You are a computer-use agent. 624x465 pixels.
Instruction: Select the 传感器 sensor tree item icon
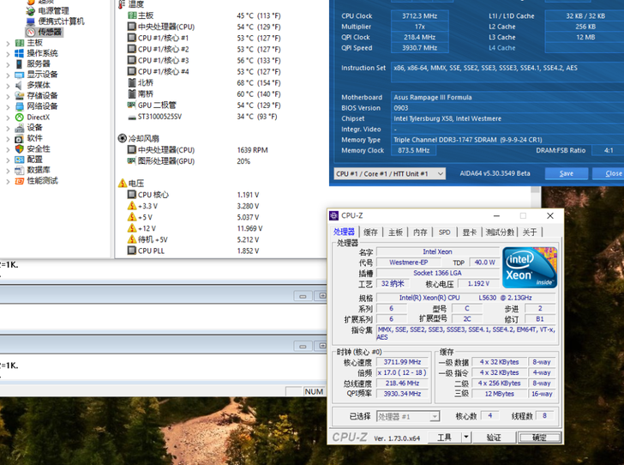(31, 32)
